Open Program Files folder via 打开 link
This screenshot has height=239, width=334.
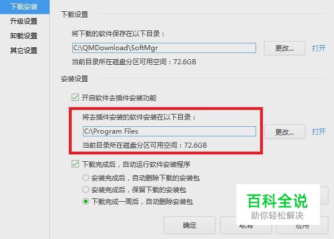click(x=319, y=131)
